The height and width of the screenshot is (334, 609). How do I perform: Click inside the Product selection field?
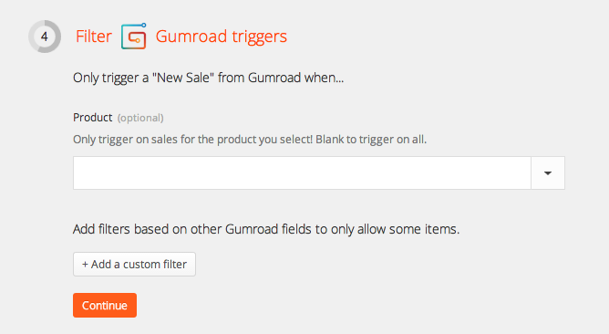tap(302, 173)
